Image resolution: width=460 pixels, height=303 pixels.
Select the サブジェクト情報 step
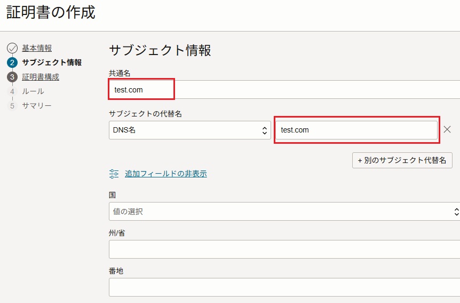pyautogui.click(x=52, y=63)
